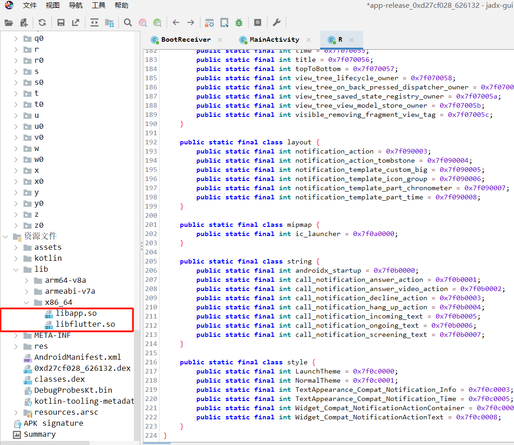Switch to the BootReceiver tab

(186, 40)
